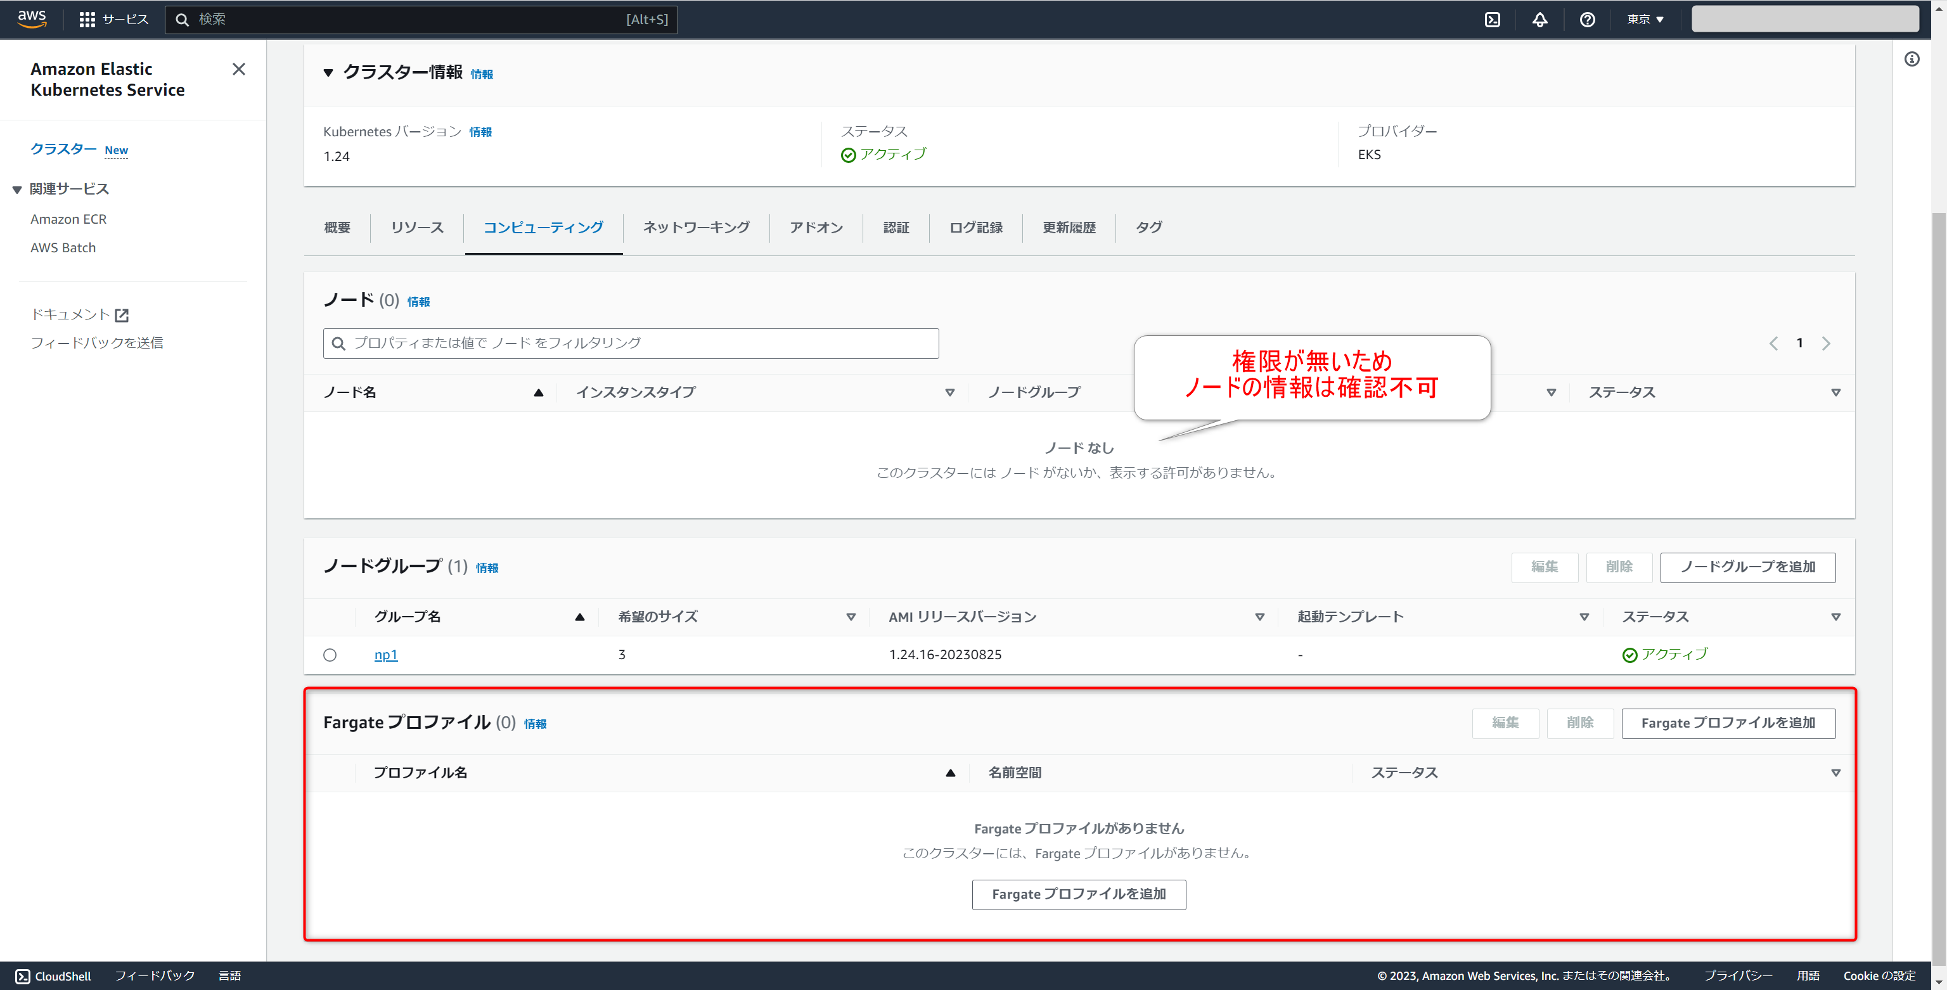1947x990 pixels.
Task: Click the AWS logo home icon
Action: pyautogui.click(x=32, y=19)
